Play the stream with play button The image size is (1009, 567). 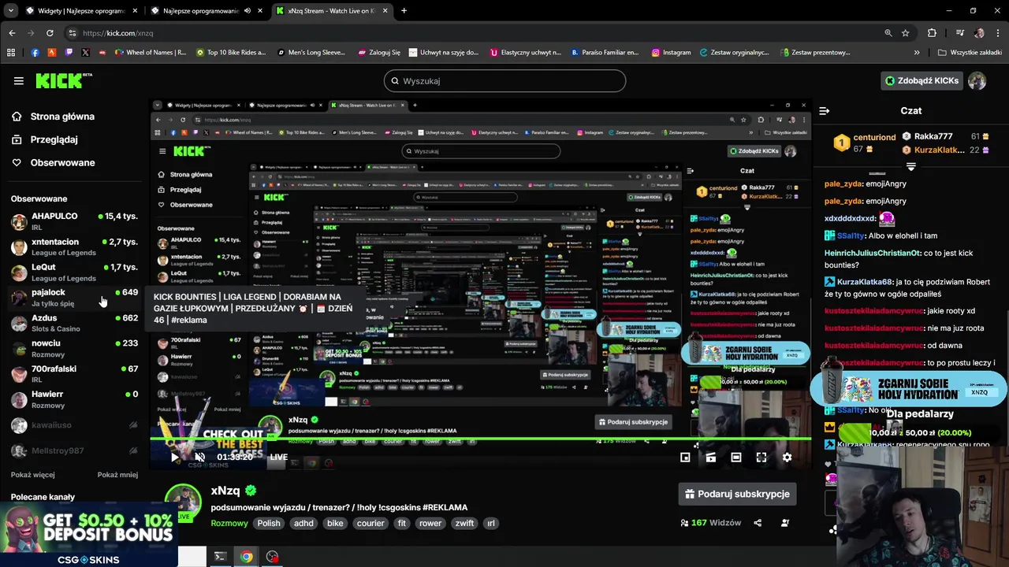pos(175,457)
